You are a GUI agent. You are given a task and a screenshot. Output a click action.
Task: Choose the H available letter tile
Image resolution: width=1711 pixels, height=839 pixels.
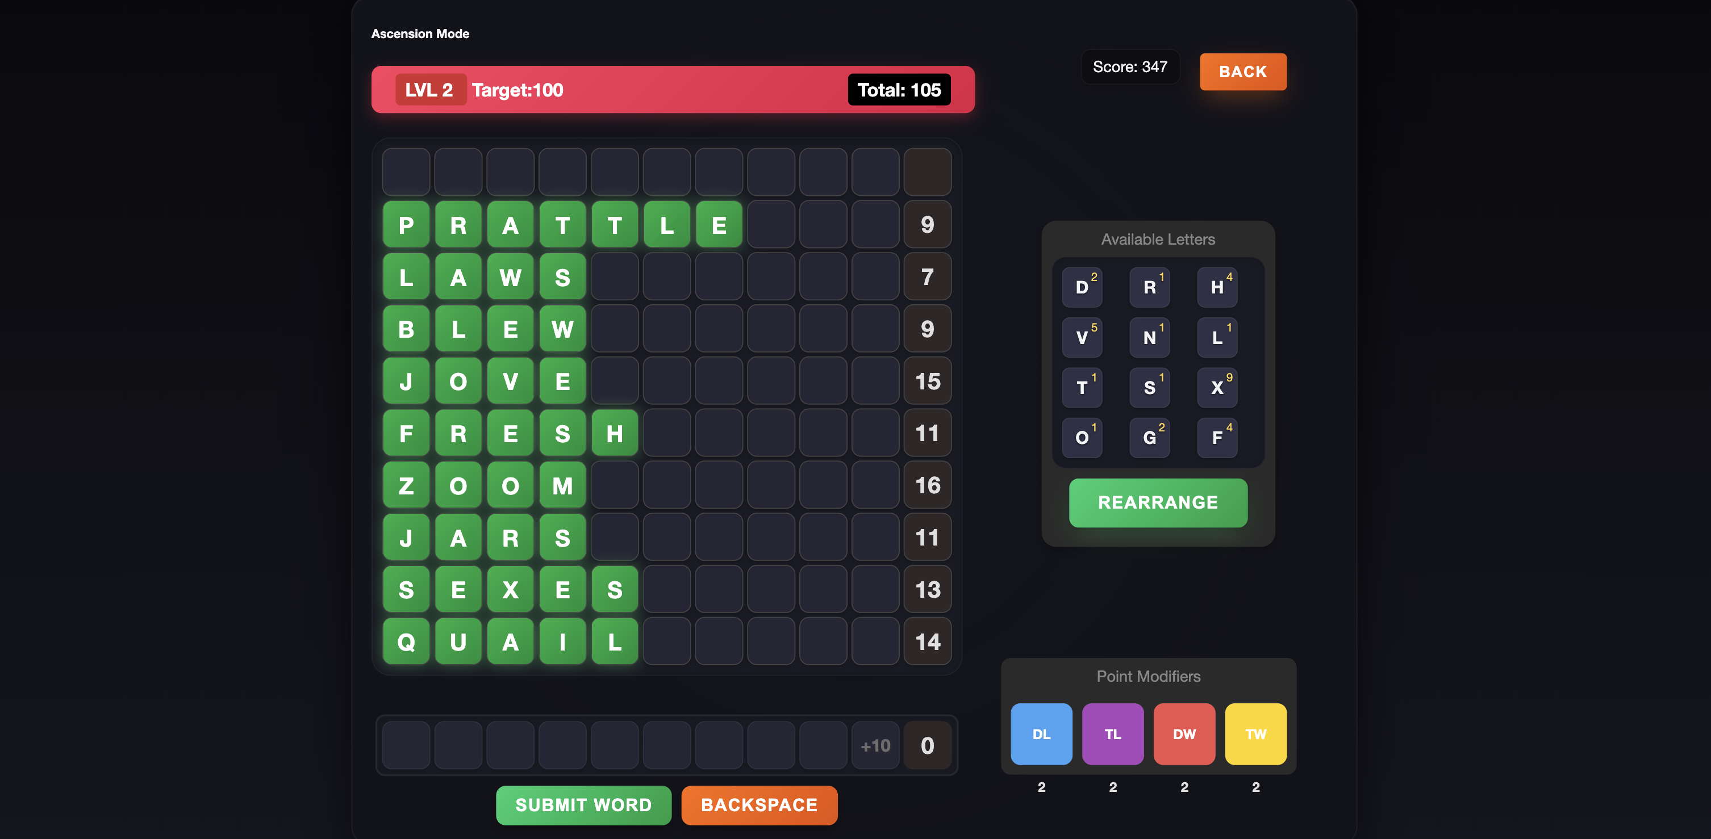1217,287
